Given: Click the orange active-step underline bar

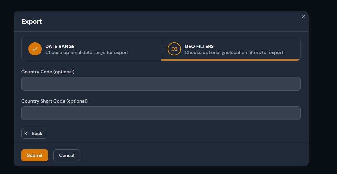Looking at the screenshot, I should pyautogui.click(x=231, y=60).
